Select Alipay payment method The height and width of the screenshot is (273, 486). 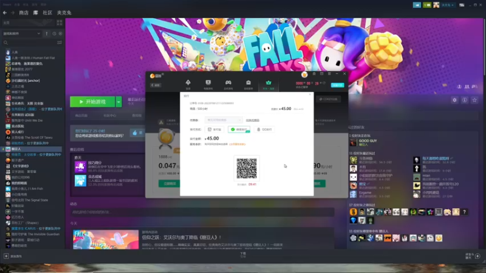click(214, 129)
